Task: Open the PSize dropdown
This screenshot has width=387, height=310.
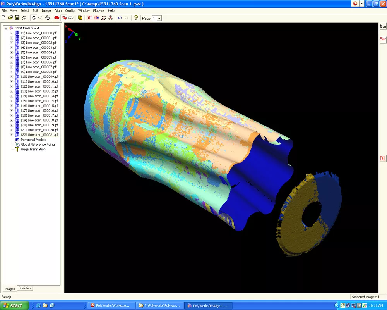Action: point(159,18)
